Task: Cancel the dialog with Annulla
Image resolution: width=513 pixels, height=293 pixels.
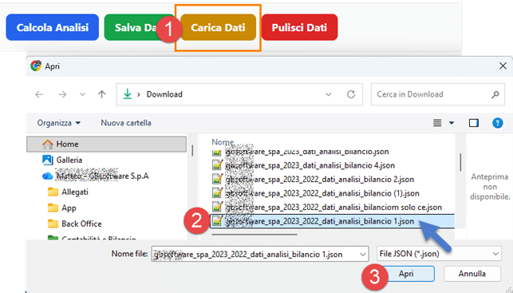Action: [472, 273]
